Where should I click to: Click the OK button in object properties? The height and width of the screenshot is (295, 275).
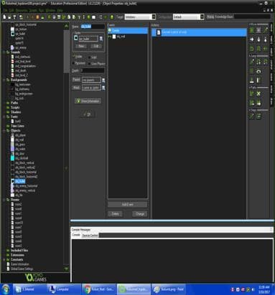[88, 115]
